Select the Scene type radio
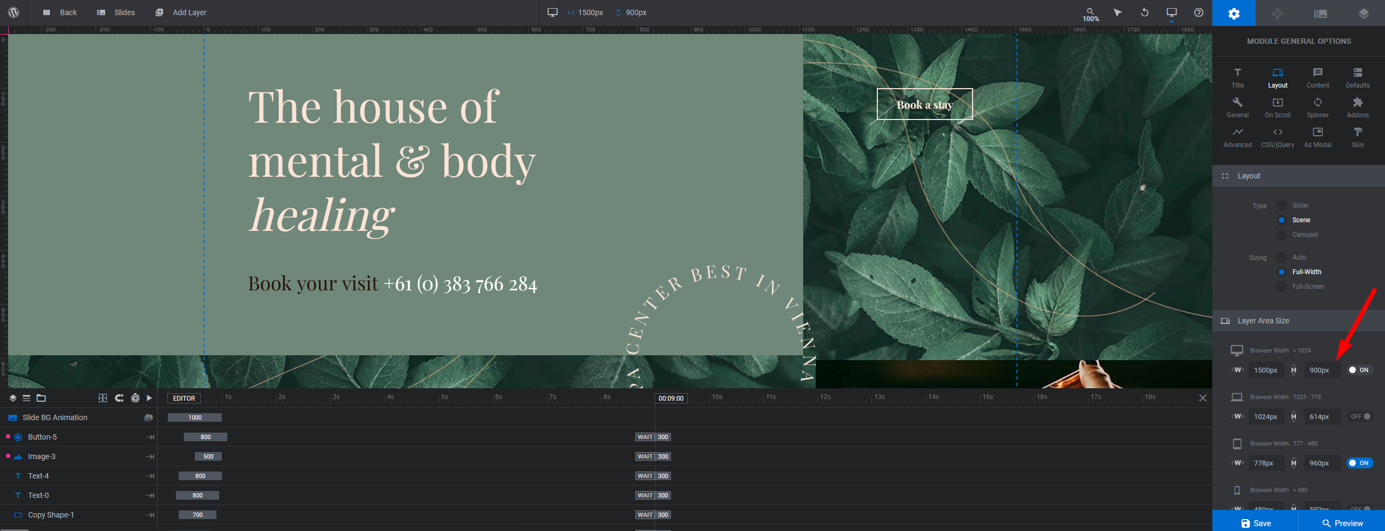Viewport: 1385px width, 531px height. click(x=1282, y=220)
